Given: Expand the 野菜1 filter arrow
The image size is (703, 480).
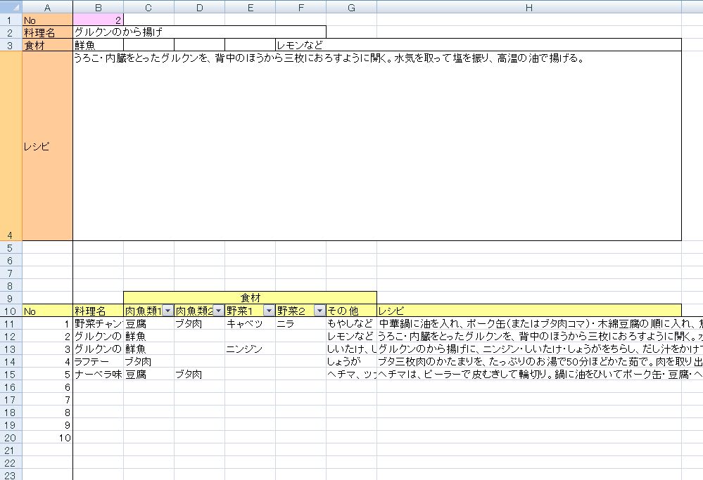Looking at the screenshot, I should tap(269, 311).
